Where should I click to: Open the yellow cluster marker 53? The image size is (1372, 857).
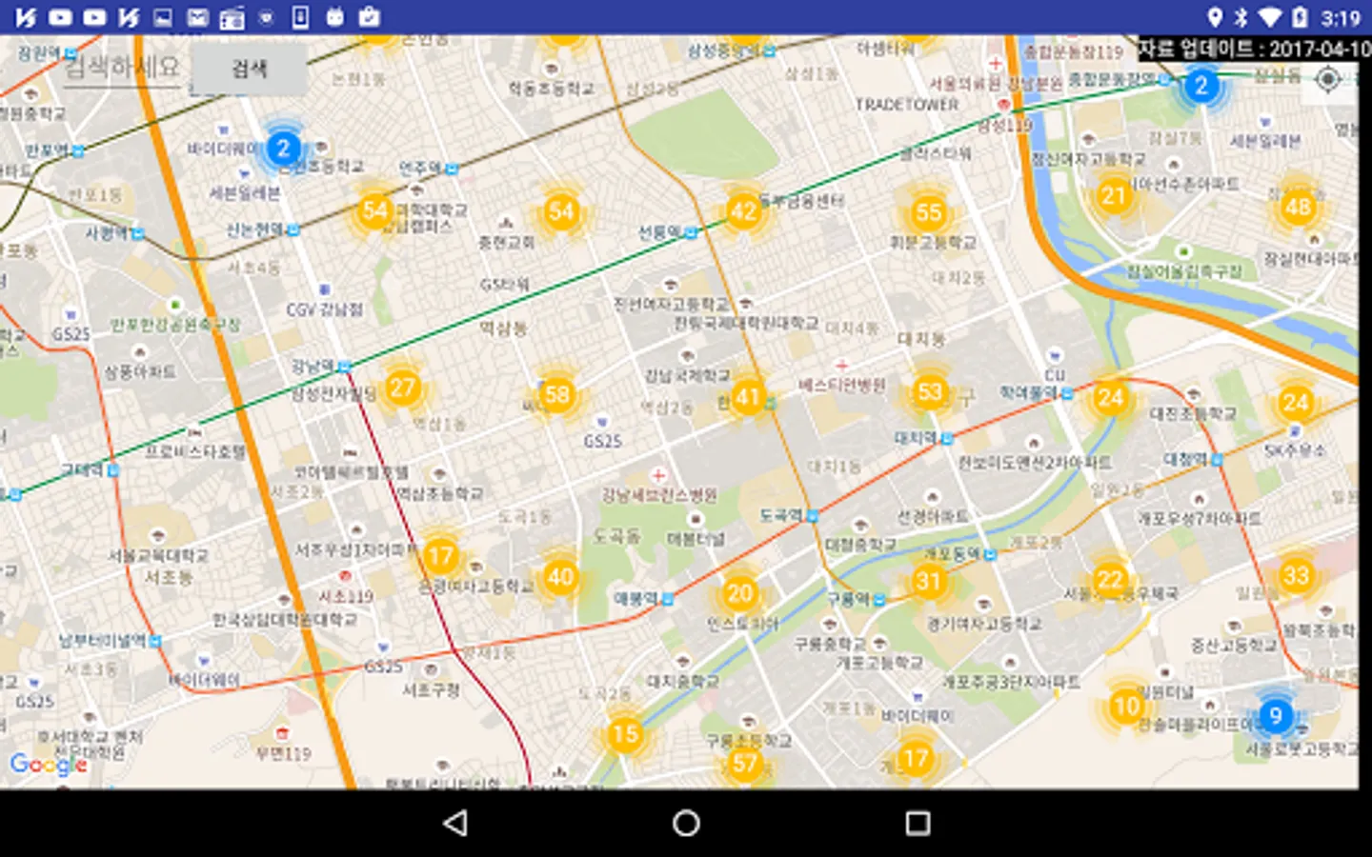[929, 391]
